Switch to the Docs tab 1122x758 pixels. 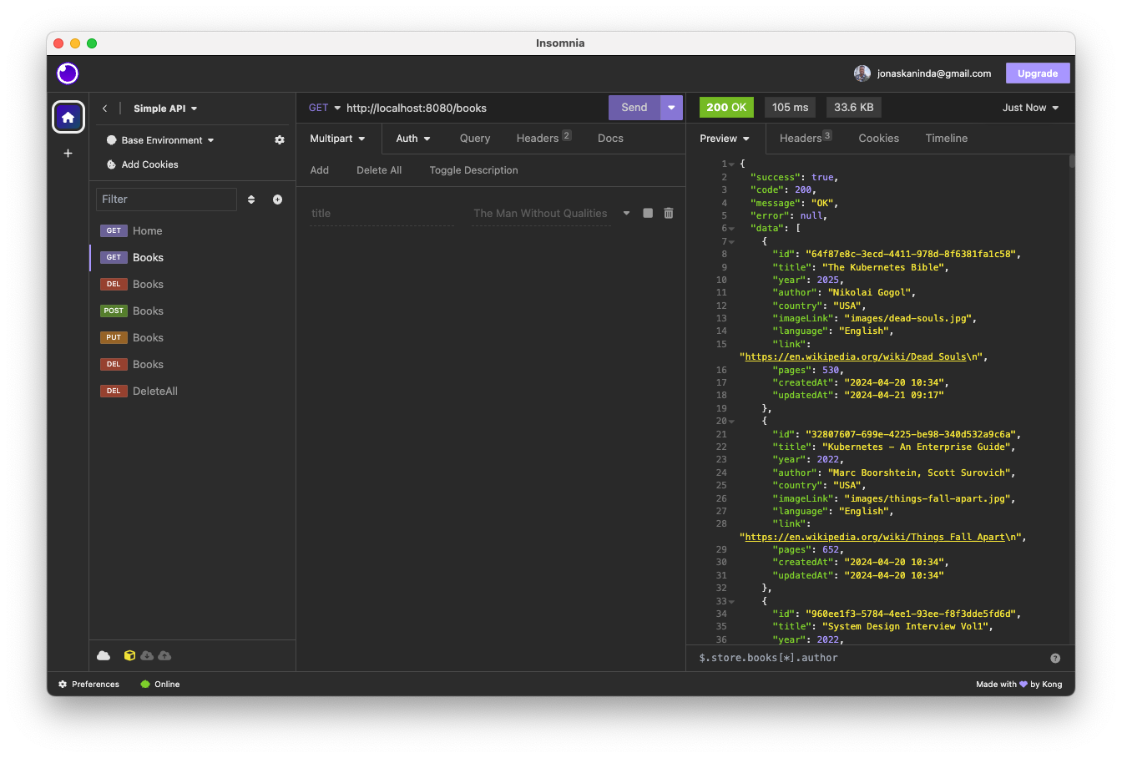[610, 139]
